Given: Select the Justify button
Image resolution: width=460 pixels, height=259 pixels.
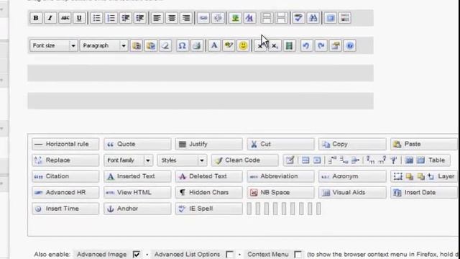Looking at the screenshot, I should 209,144.
